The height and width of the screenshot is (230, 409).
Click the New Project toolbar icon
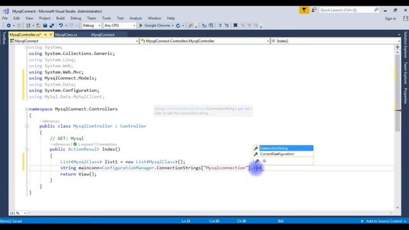[28, 26]
